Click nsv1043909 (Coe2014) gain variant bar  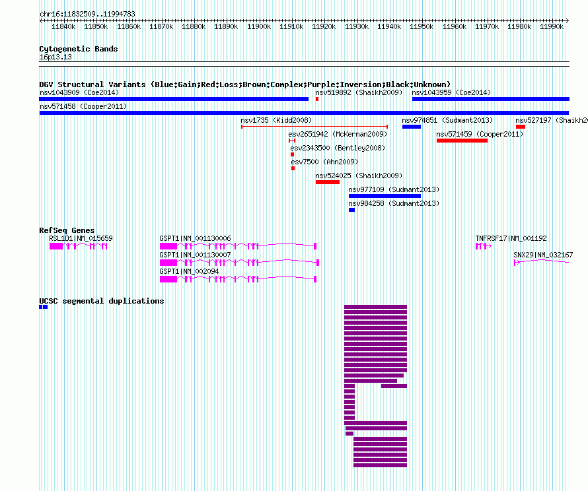174,99
